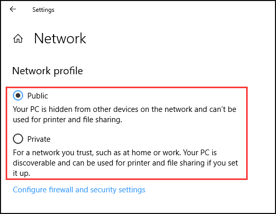276x214 pixels.
Task: Go back using the arrow icon
Action: (13, 9)
